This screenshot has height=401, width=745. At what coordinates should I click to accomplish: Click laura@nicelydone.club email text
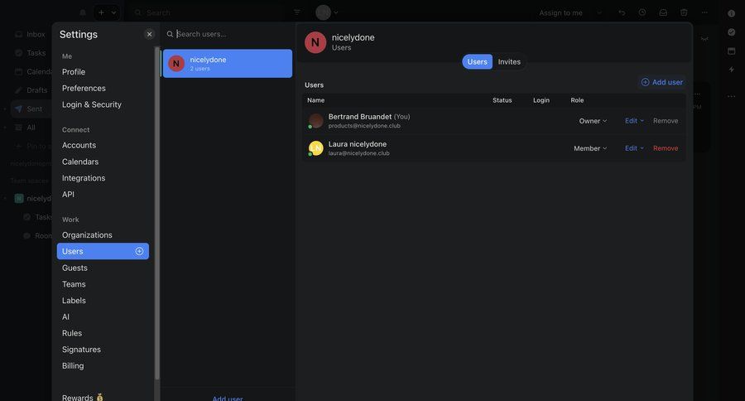[x=358, y=153]
